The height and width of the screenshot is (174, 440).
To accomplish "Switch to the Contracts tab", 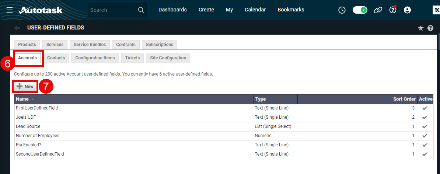I will tap(126, 45).
